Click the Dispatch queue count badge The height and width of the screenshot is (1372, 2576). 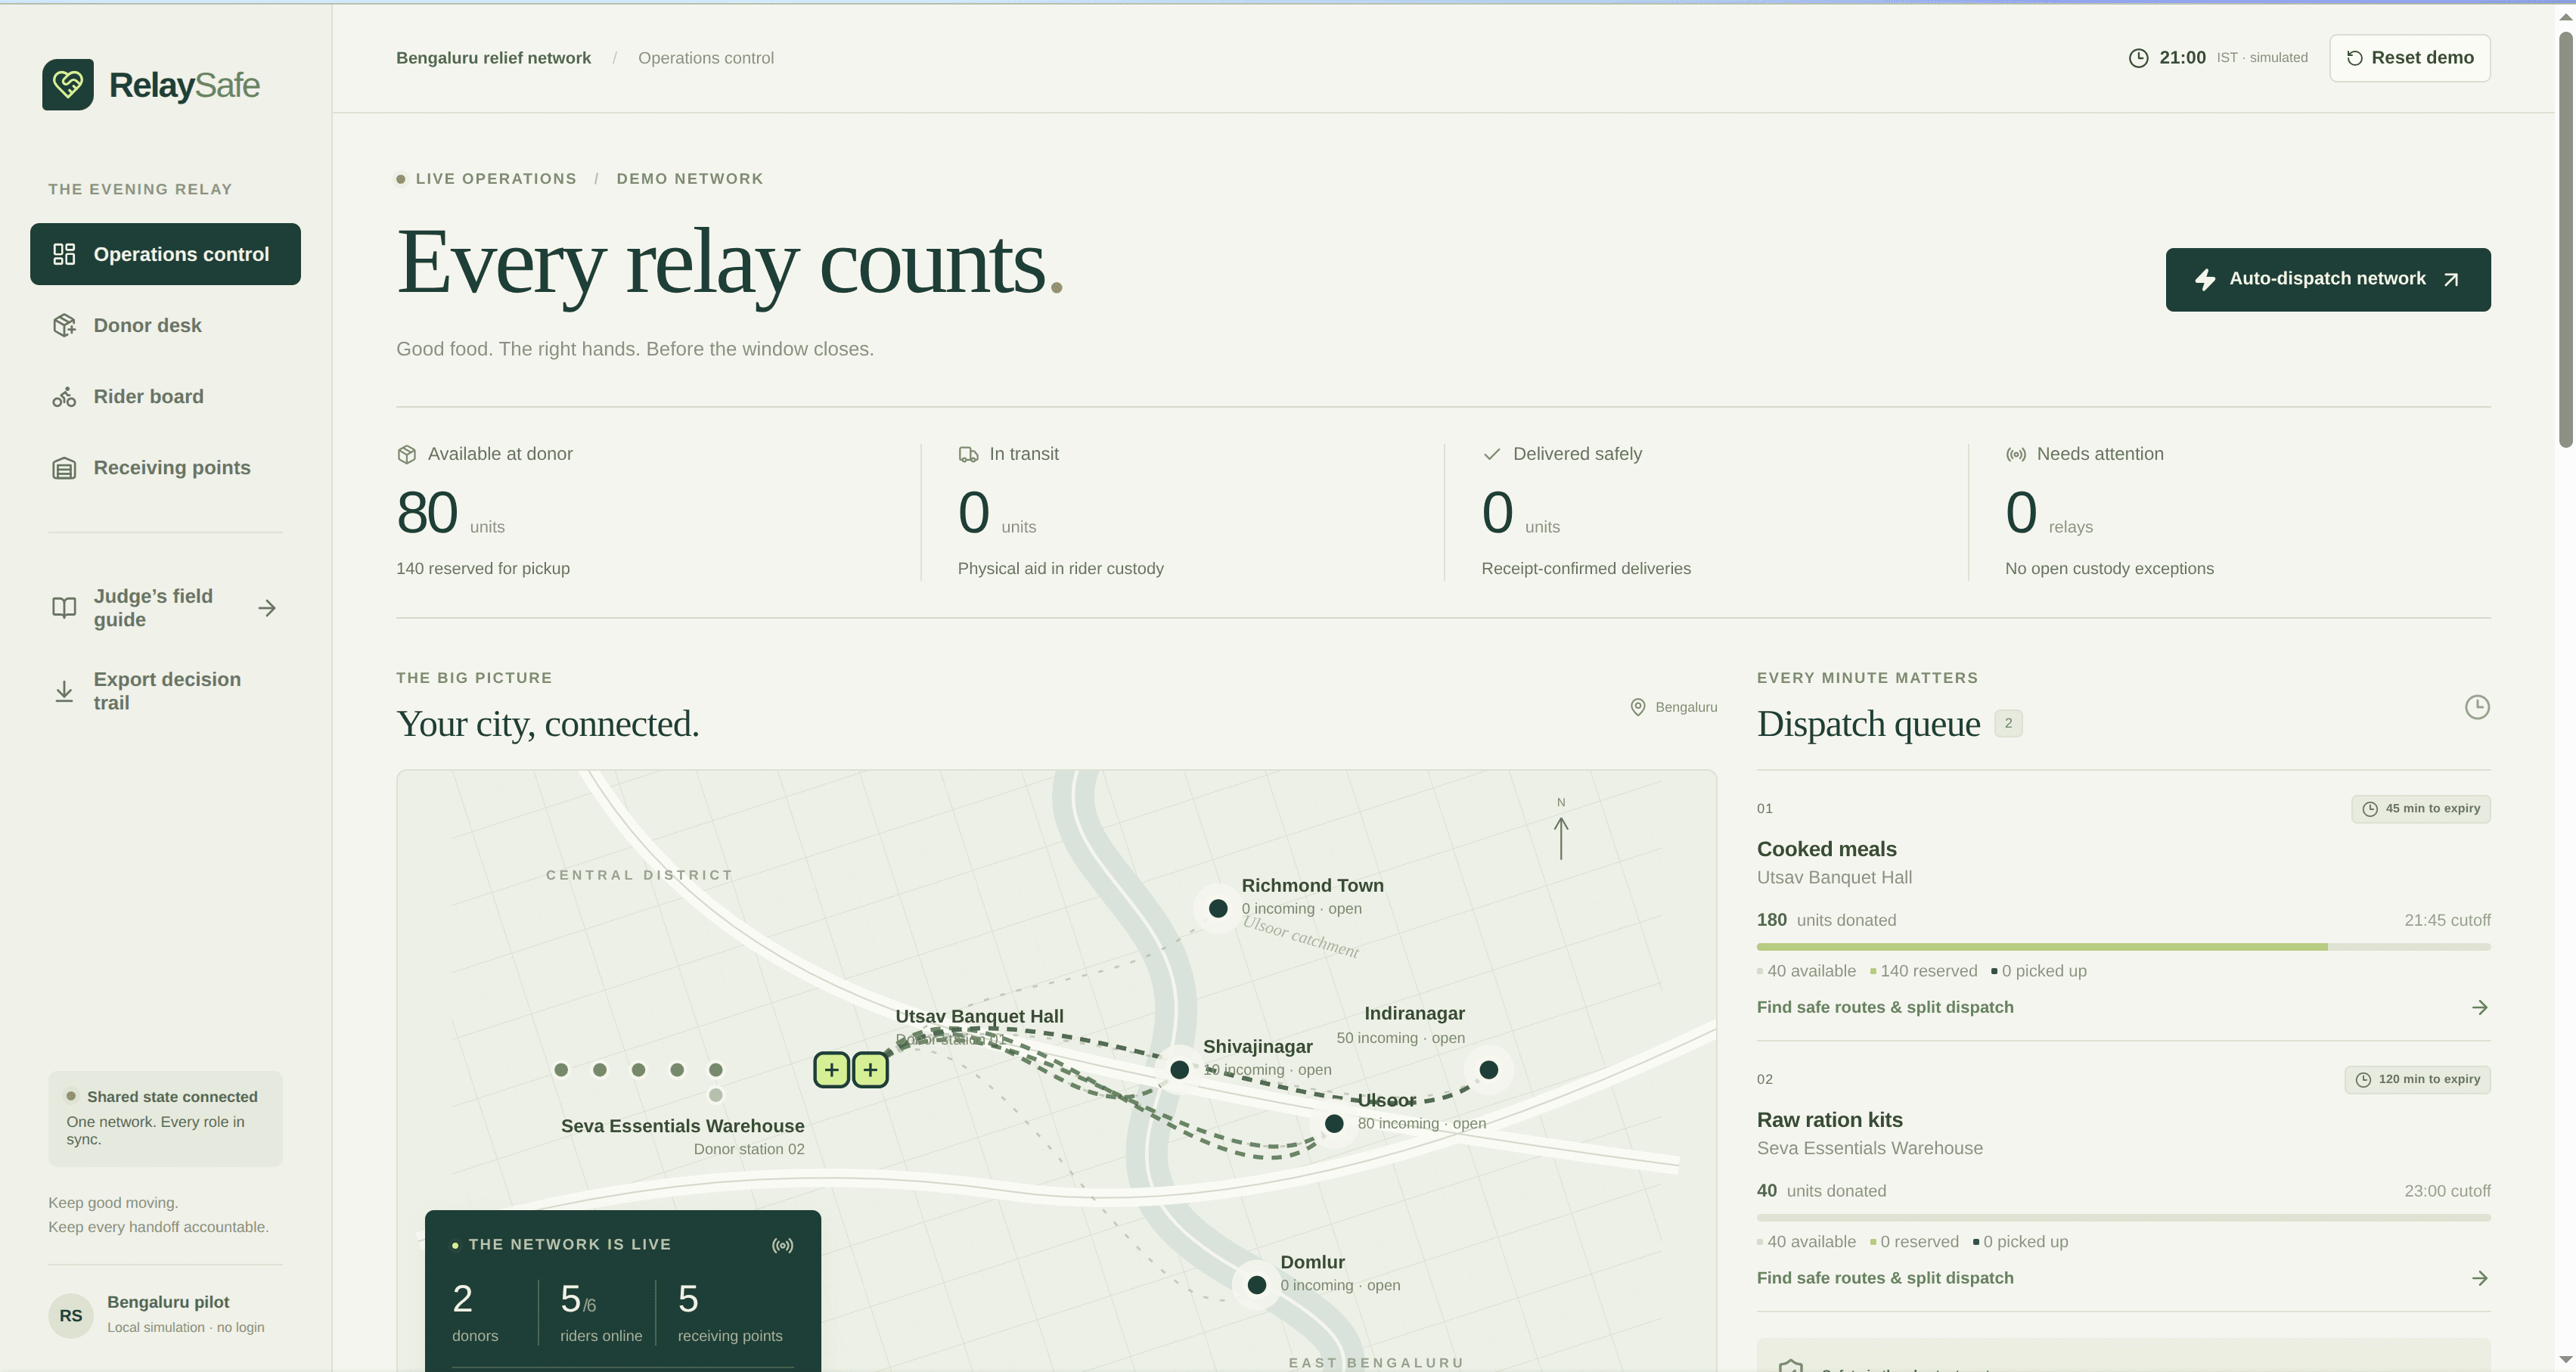pos(2008,723)
